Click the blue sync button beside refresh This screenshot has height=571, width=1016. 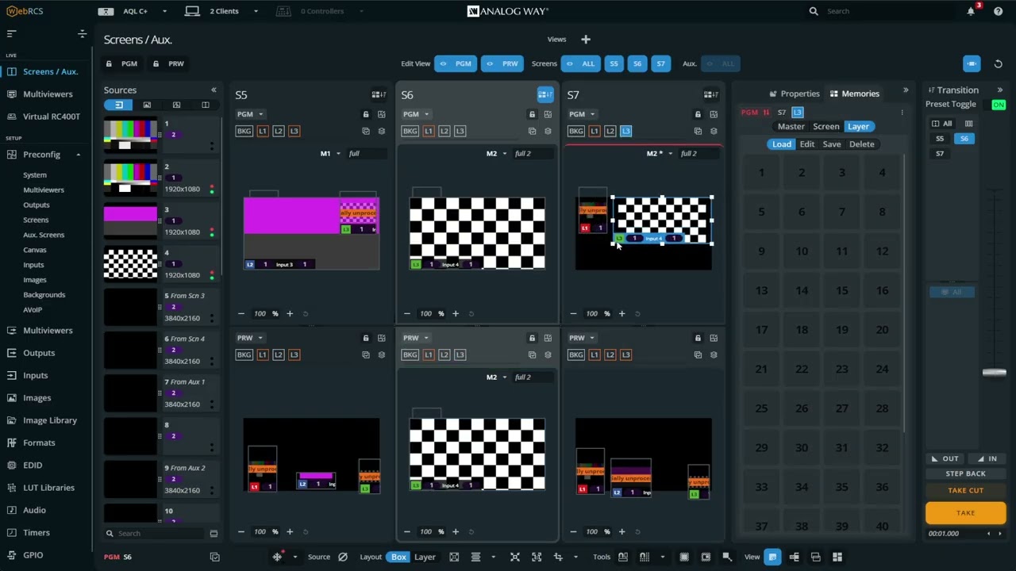972,63
